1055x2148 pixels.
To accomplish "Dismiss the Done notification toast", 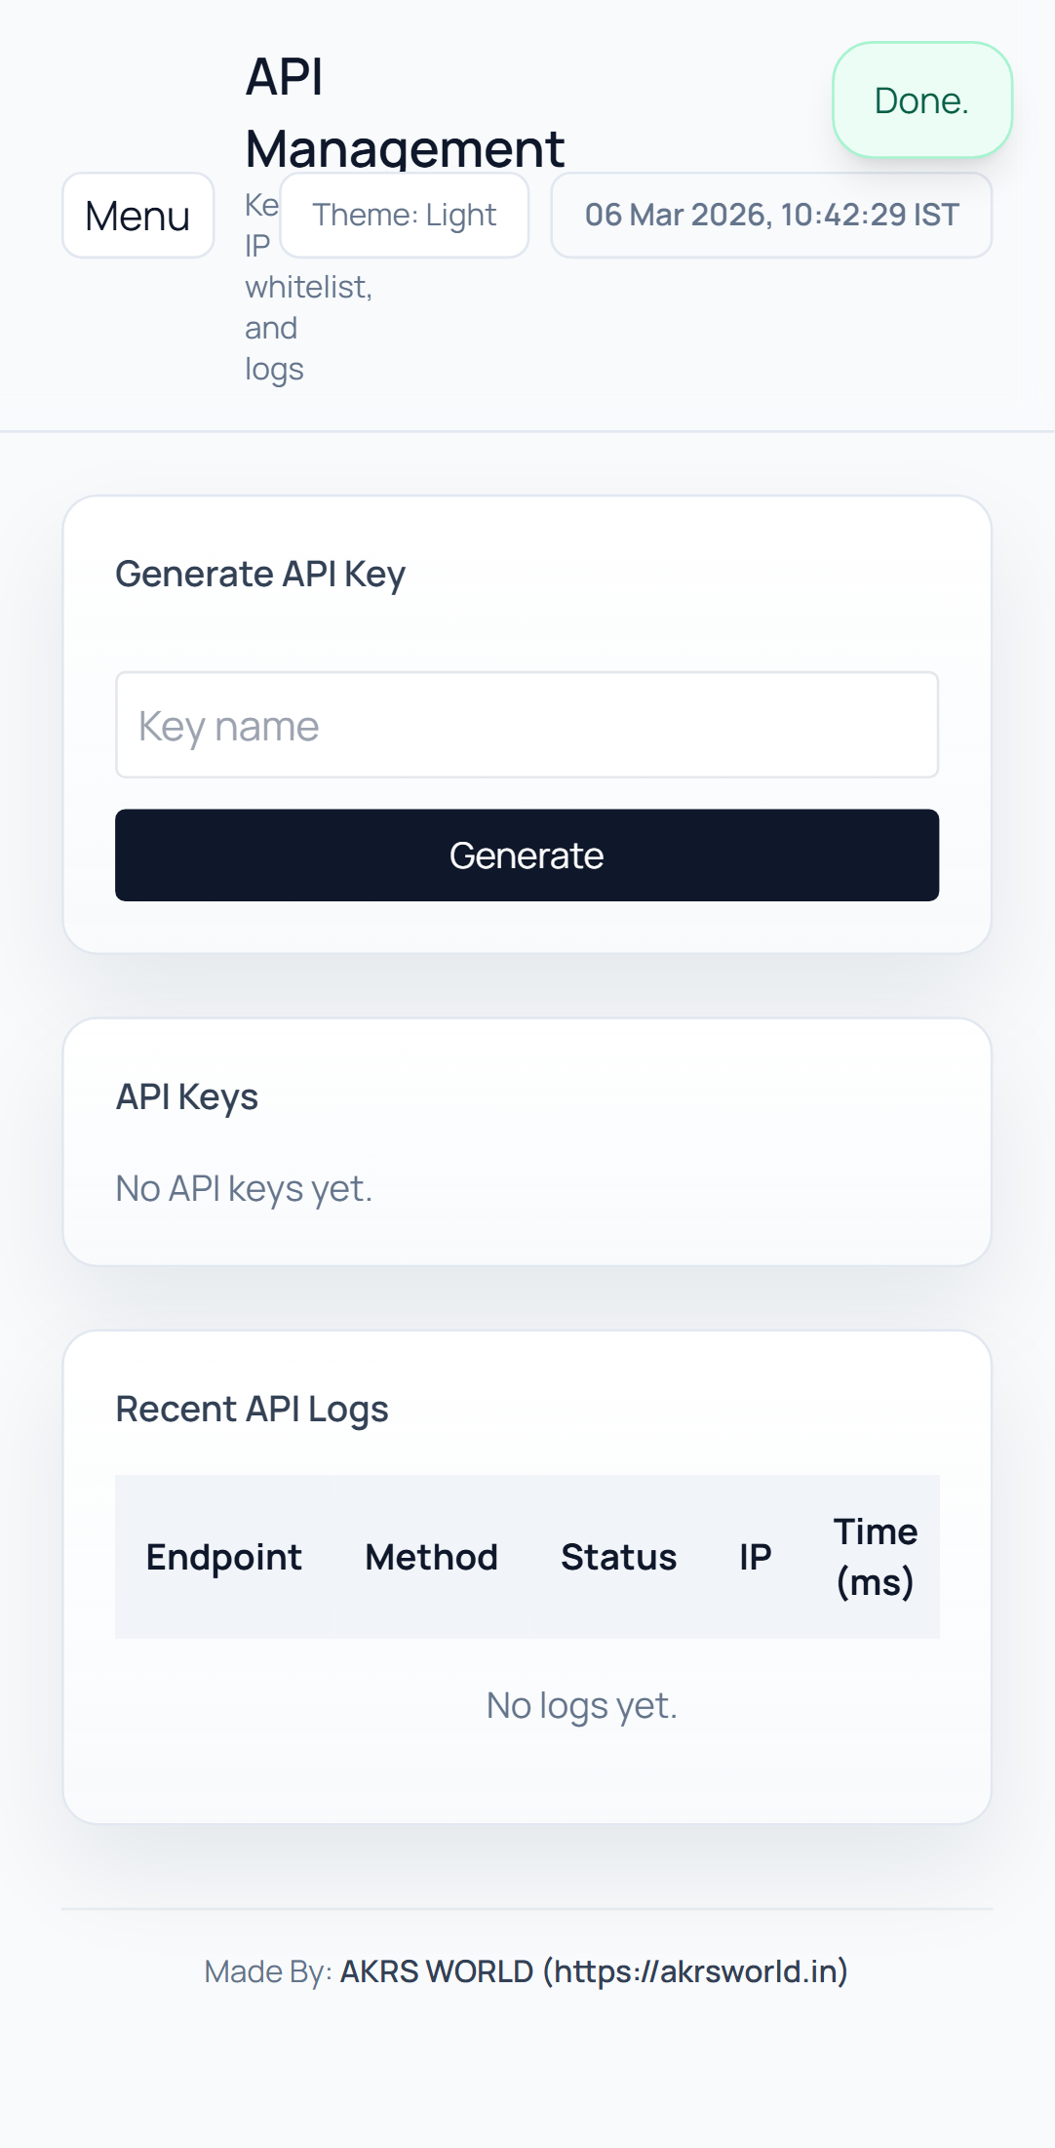I will (x=921, y=100).
